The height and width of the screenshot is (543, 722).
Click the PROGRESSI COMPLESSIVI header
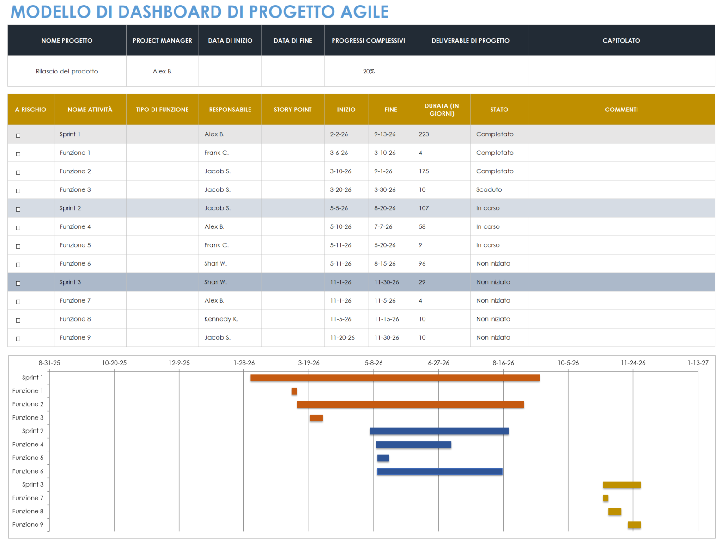click(x=369, y=41)
